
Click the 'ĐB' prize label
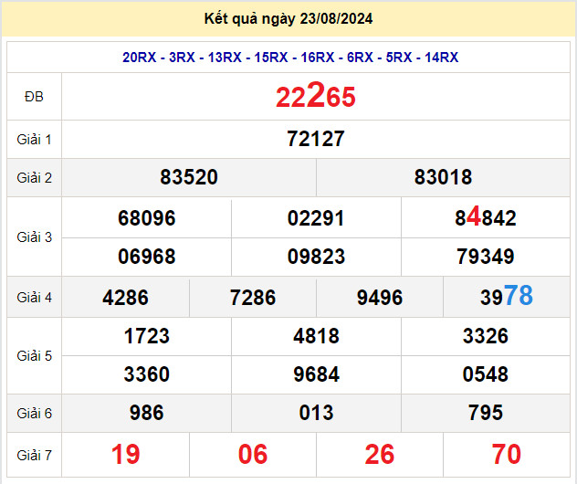(34, 97)
